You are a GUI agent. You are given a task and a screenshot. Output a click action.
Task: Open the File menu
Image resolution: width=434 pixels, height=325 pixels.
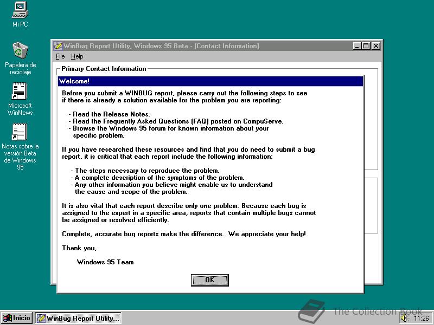click(60, 56)
